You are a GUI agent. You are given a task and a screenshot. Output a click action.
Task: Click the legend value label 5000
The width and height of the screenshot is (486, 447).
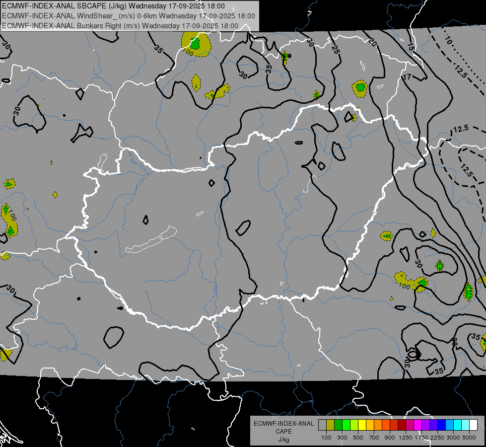(x=469, y=438)
